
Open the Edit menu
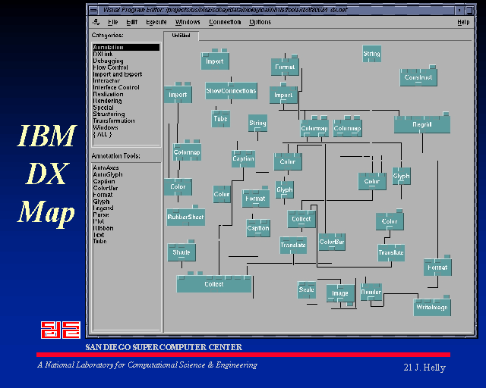pyautogui.click(x=131, y=22)
